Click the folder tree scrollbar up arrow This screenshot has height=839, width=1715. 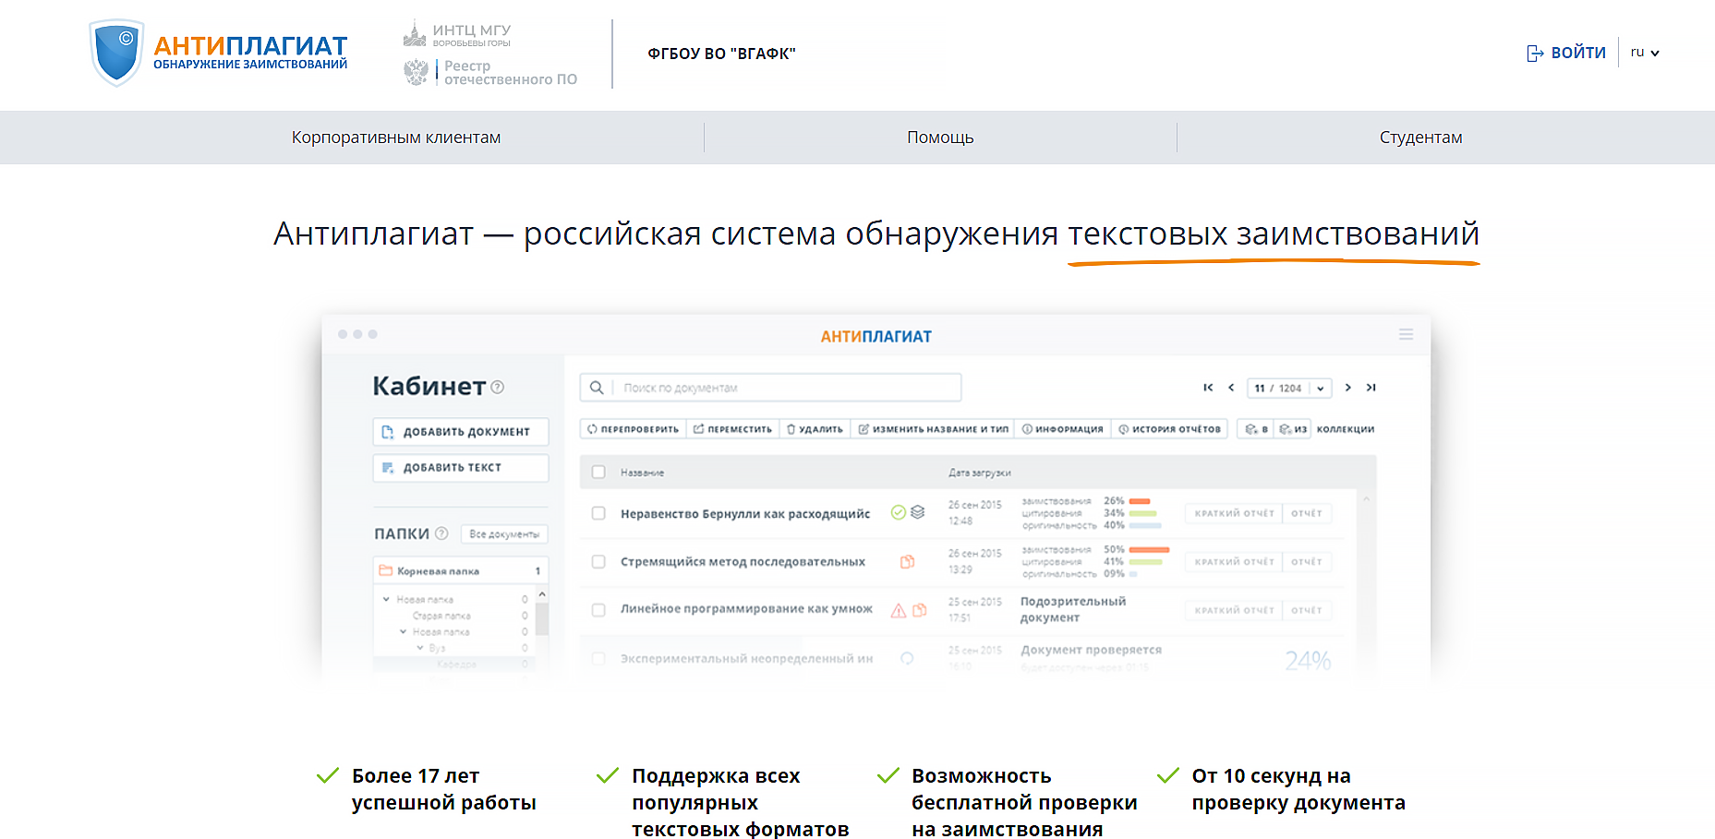click(x=542, y=593)
